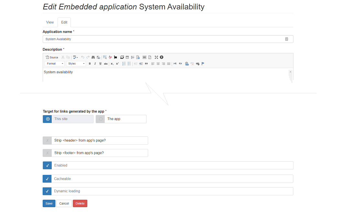Open the Format dropdown
Image resolution: width=337 pixels, height=212 pixels.
click(55, 64)
